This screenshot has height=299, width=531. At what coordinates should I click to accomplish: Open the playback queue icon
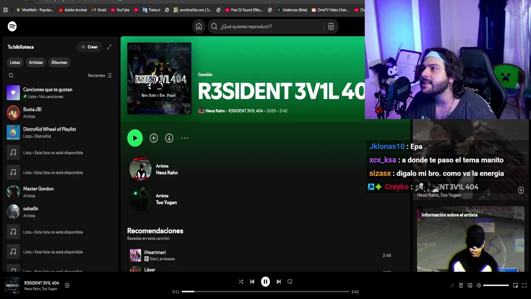point(461,285)
